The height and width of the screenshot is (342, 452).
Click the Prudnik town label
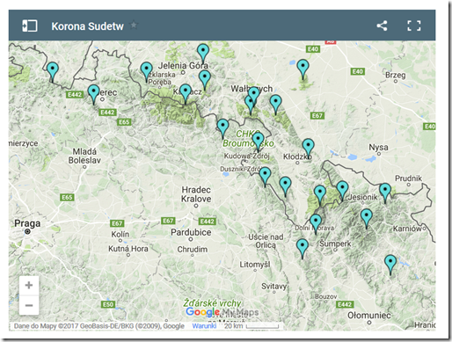tap(408, 178)
